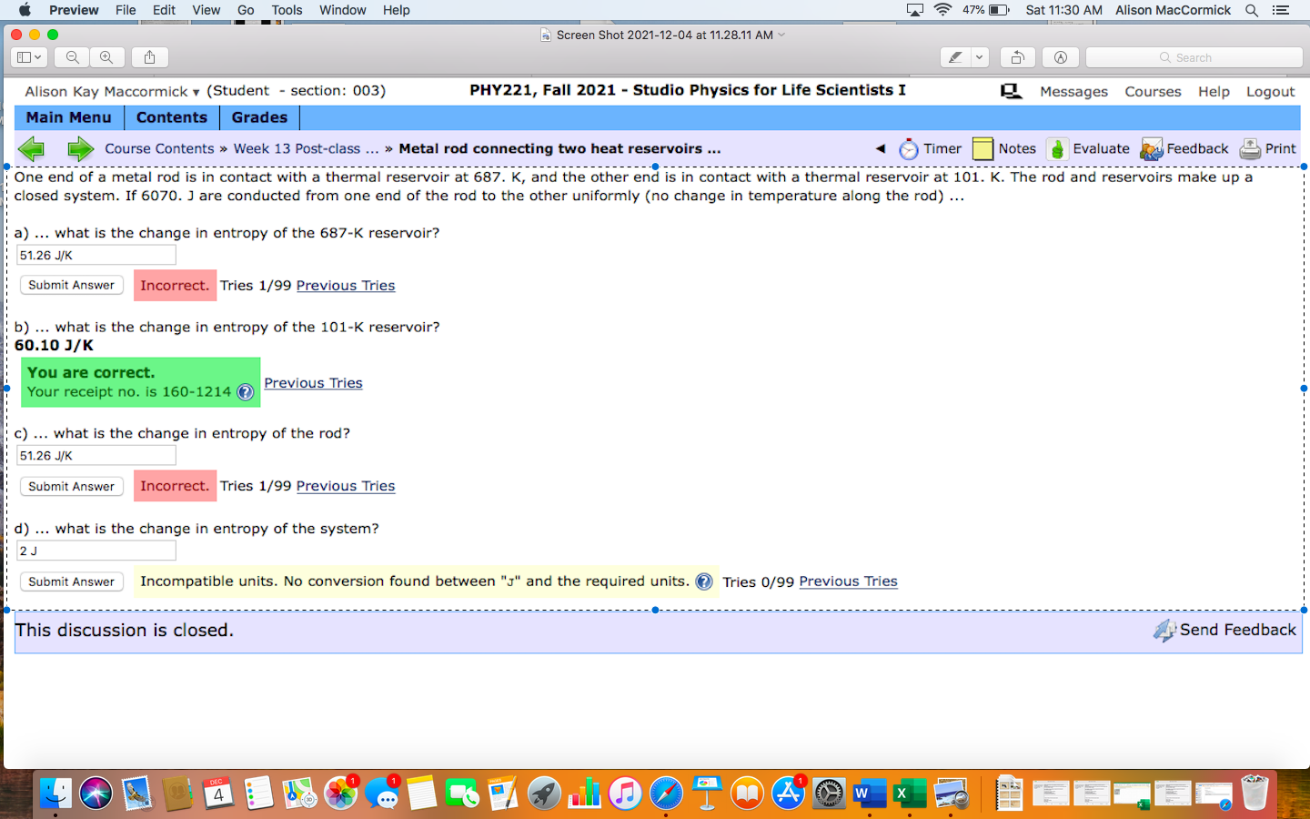Click the green back navigation arrow
Image resolution: width=1310 pixels, height=819 pixels.
32,148
